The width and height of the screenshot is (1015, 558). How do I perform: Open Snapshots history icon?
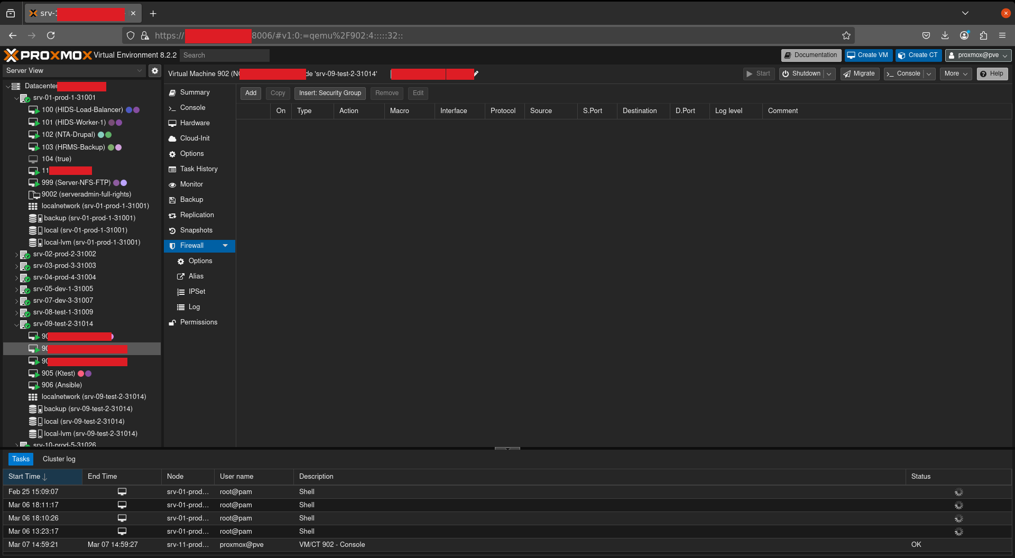[172, 230]
